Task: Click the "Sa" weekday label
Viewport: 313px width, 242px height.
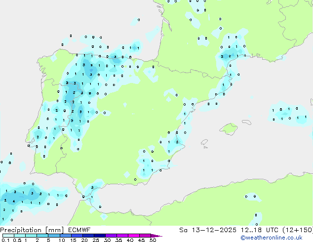Action: (x=183, y=230)
